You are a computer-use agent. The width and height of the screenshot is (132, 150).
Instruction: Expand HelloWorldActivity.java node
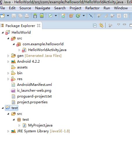pos(19,50)
